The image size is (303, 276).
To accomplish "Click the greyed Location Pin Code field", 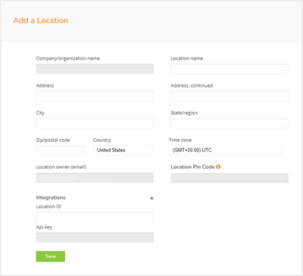I will (x=230, y=178).
